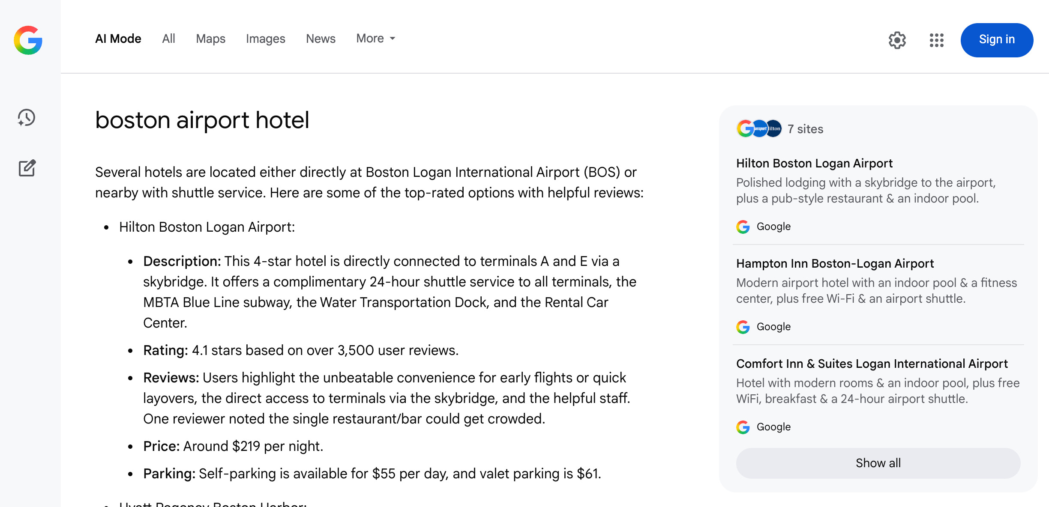Expand the More dropdown menu
This screenshot has height=507, width=1049.
[x=376, y=39]
